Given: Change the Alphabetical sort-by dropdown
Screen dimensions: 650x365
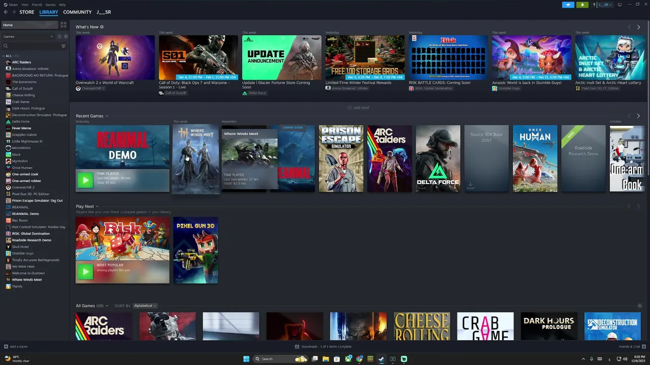Looking at the screenshot, I should click(x=145, y=306).
